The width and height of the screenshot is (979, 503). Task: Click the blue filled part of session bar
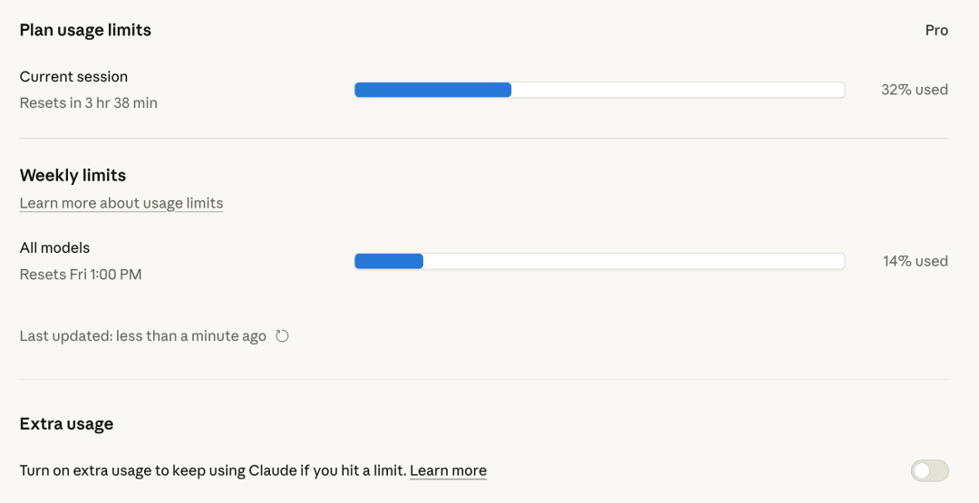click(432, 90)
